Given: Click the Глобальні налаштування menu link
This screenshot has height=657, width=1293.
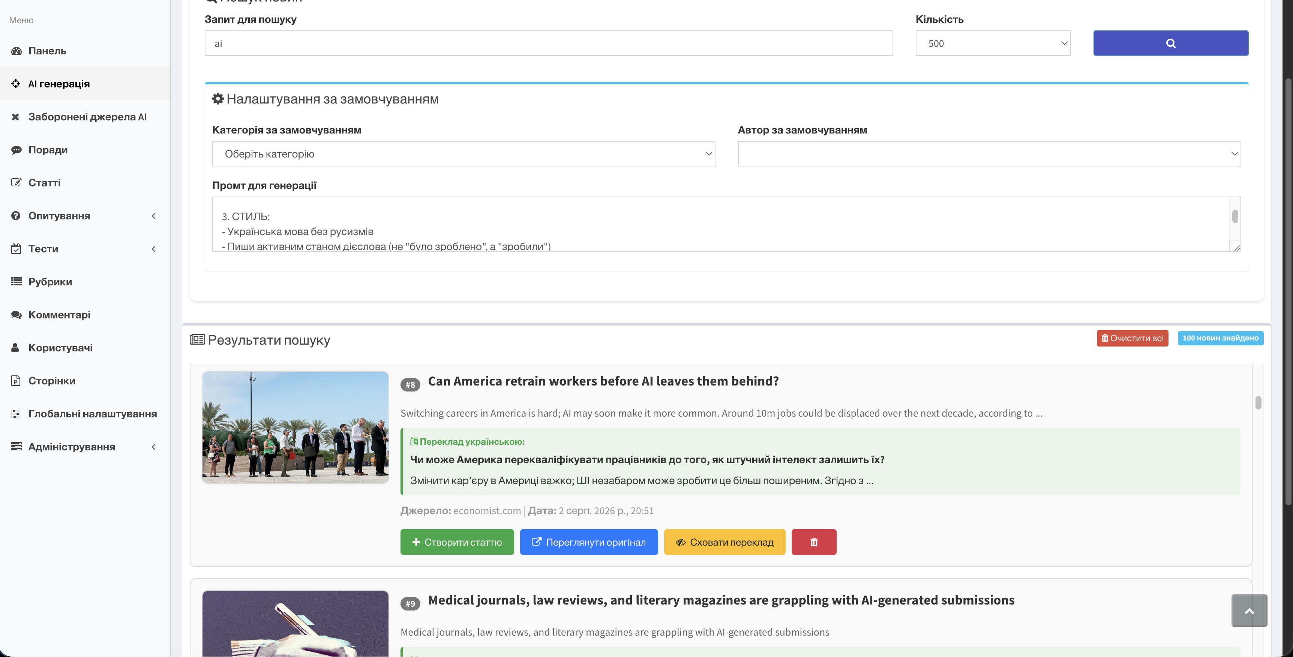Looking at the screenshot, I should coord(85,414).
